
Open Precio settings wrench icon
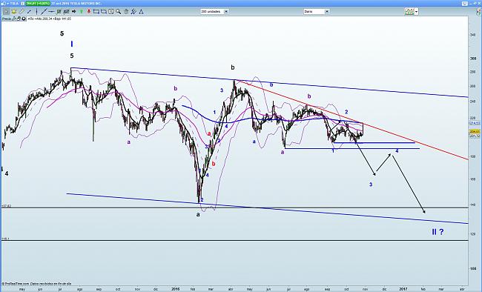14,19
